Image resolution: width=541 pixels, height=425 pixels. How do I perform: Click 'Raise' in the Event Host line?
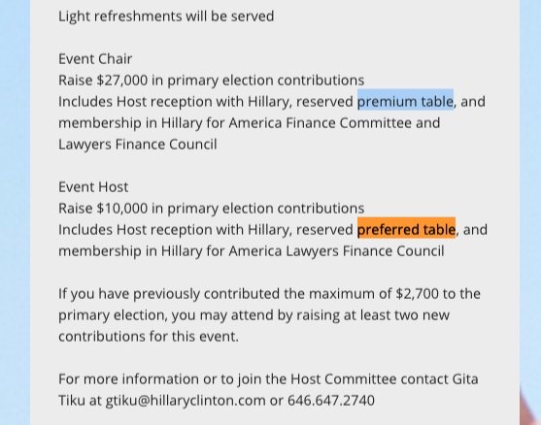(x=75, y=209)
